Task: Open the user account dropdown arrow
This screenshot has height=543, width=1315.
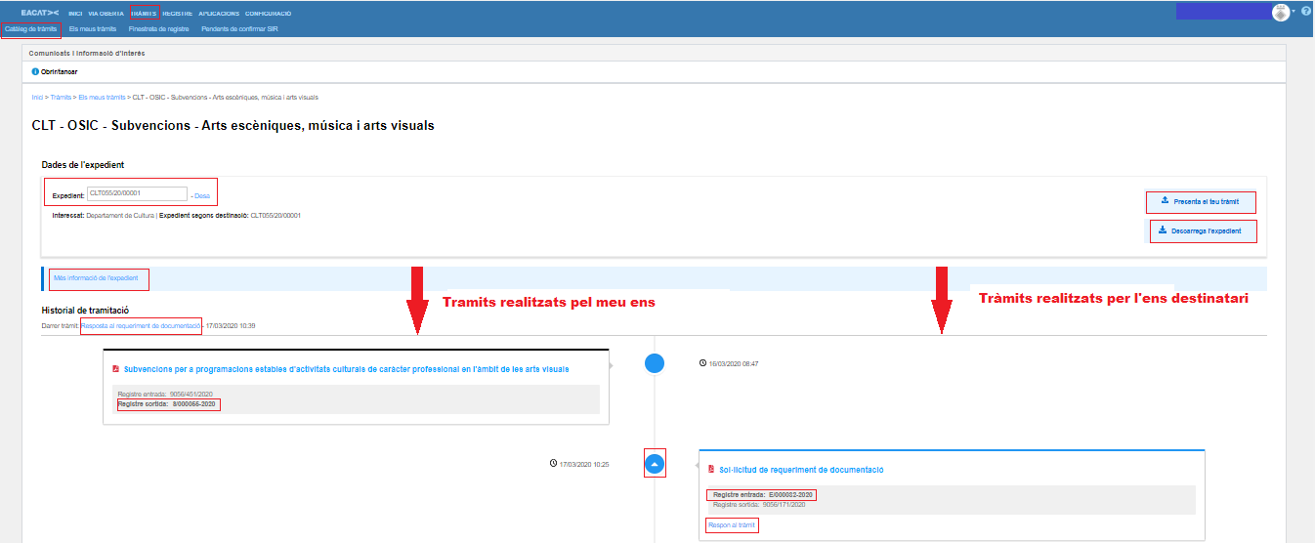Action: 1294,12
